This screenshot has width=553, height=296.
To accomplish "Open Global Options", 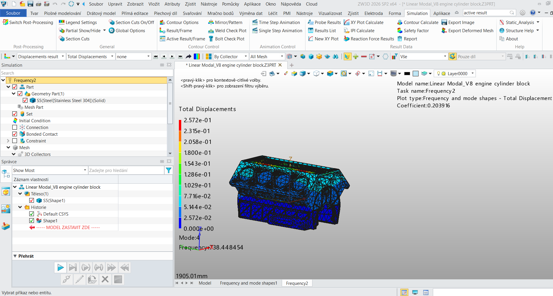I will click(127, 31).
